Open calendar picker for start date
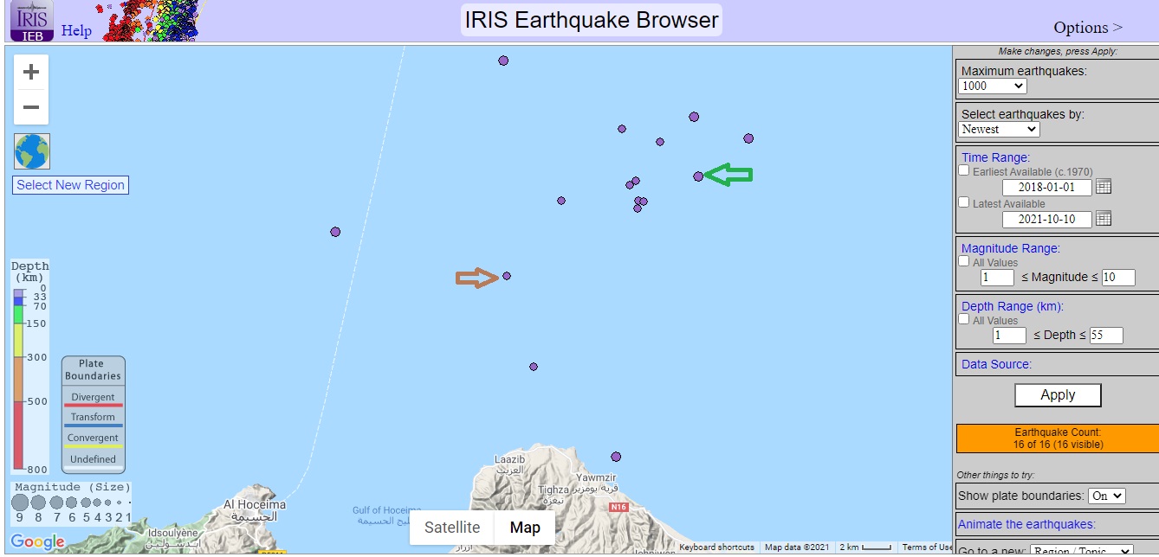This screenshot has width=1159, height=557. [x=1104, y=186]
